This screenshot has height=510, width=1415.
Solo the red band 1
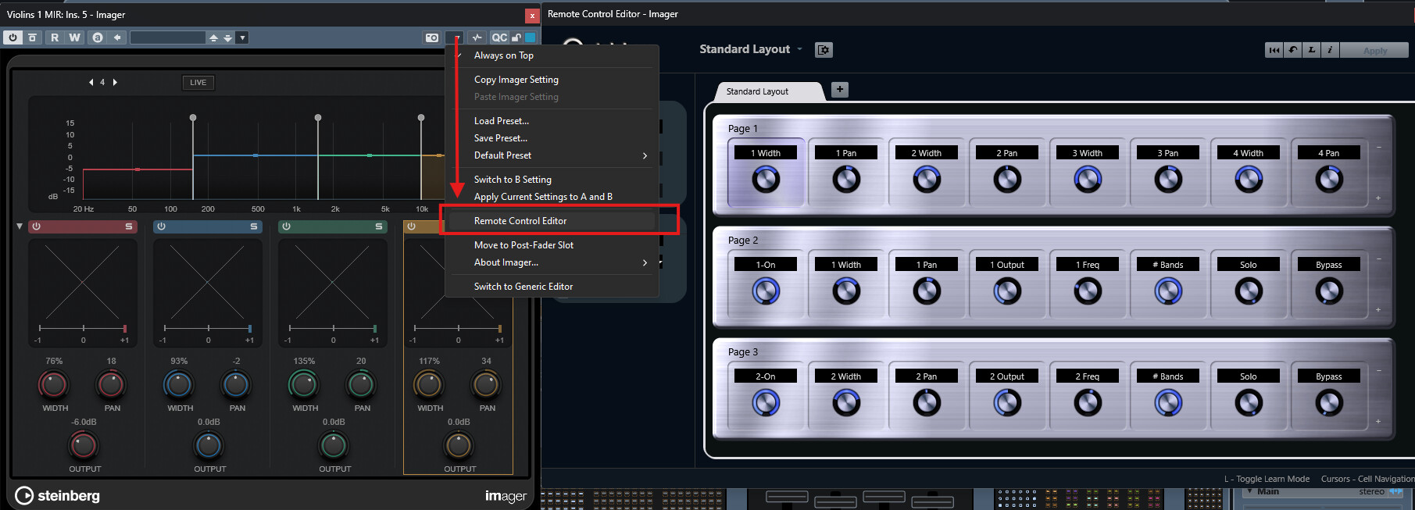click(129, 226)
